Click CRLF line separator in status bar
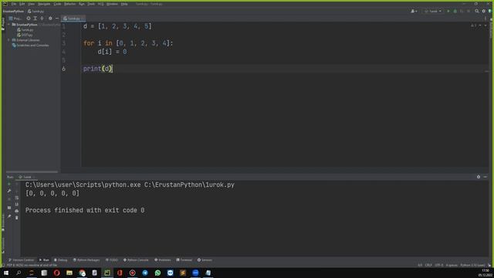 pyautogui.click(x=428, y=265)
